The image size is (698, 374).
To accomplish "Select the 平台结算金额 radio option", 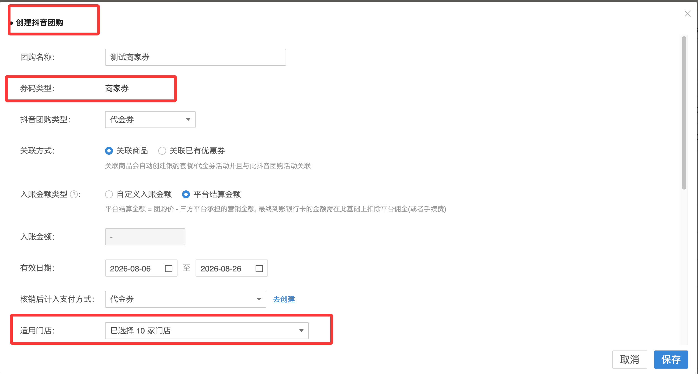I will [x=186, y=194].
